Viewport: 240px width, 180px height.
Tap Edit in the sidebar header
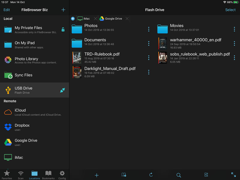(x=7, y=10)
